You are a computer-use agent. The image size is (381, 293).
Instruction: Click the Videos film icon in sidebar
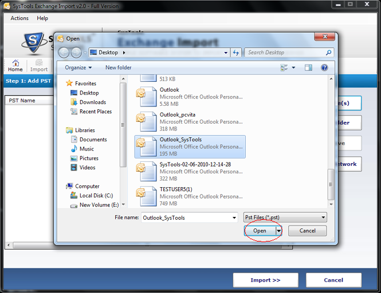(x=74, y=168)
